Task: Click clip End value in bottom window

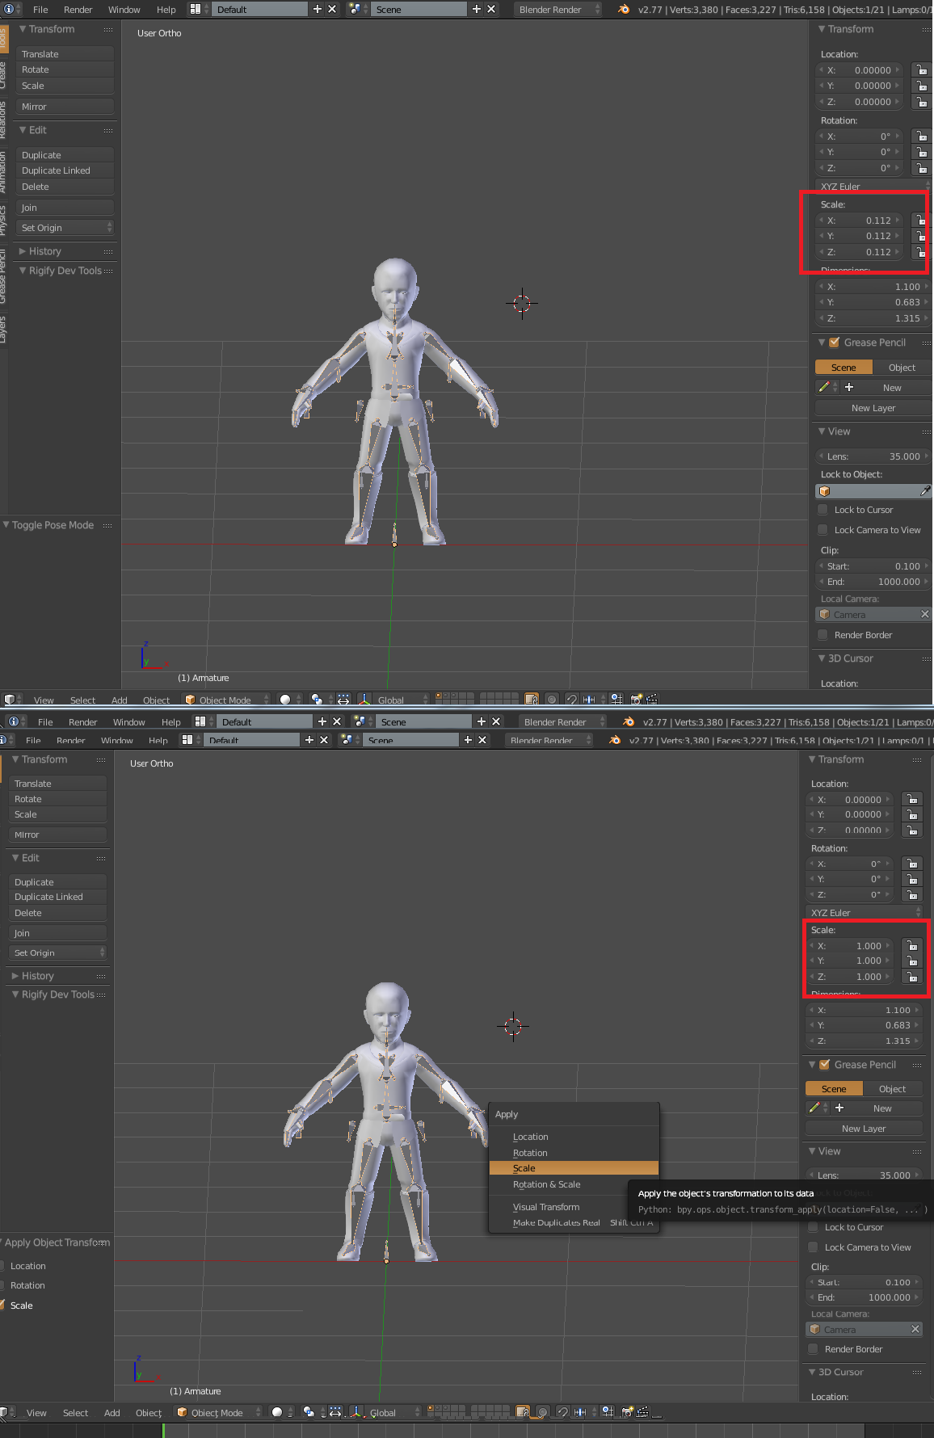Action: pos(864,1297)
